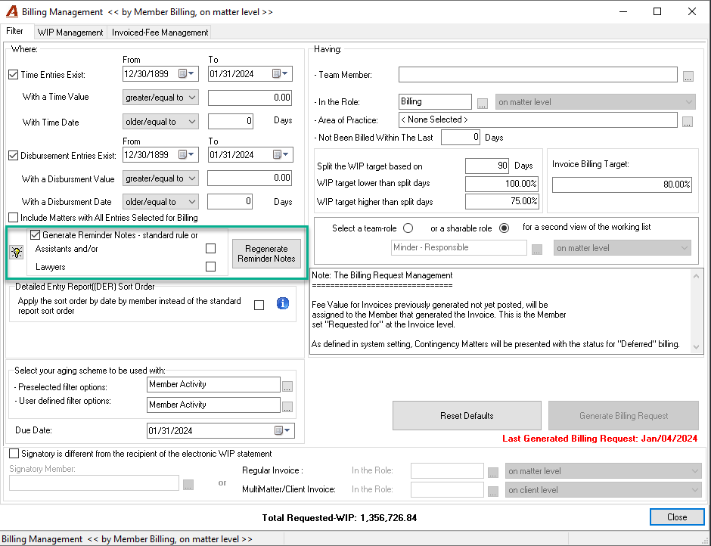Click the User defined filter options ellipsis button
Screen dimensions: 711x546
pos(287,407)
